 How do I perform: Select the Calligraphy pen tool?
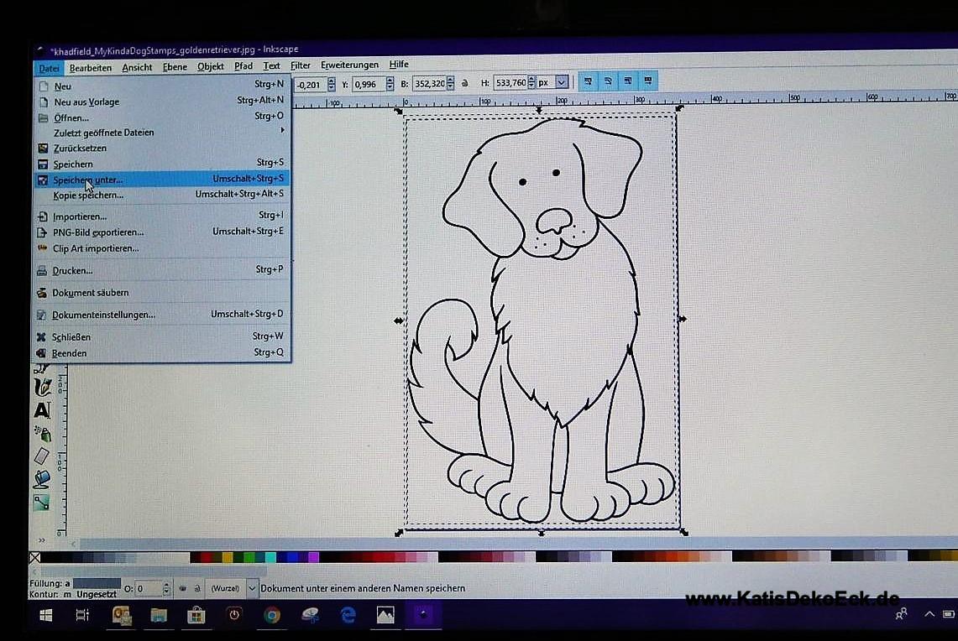[42, 387]
